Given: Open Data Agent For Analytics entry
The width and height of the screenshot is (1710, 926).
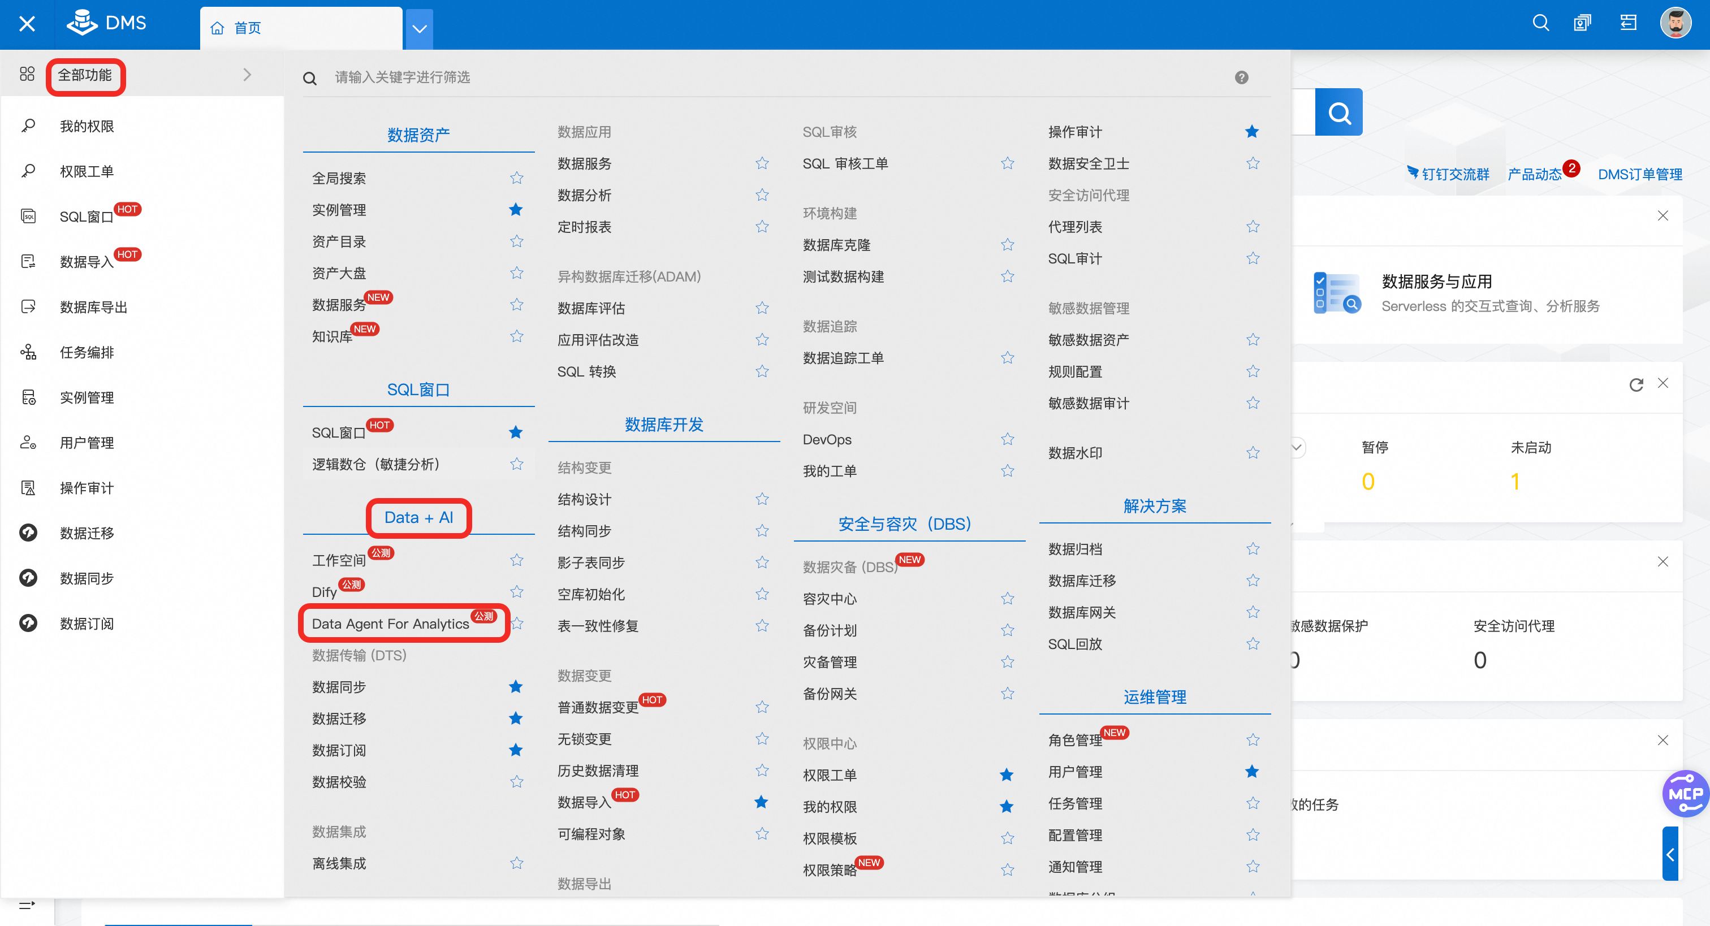Looking at the screenshot, I should (x=390, y=624).
